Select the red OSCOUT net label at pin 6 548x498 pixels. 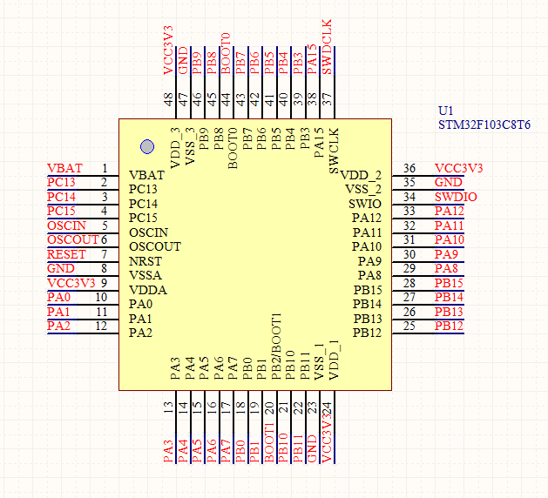coord(73,240)
